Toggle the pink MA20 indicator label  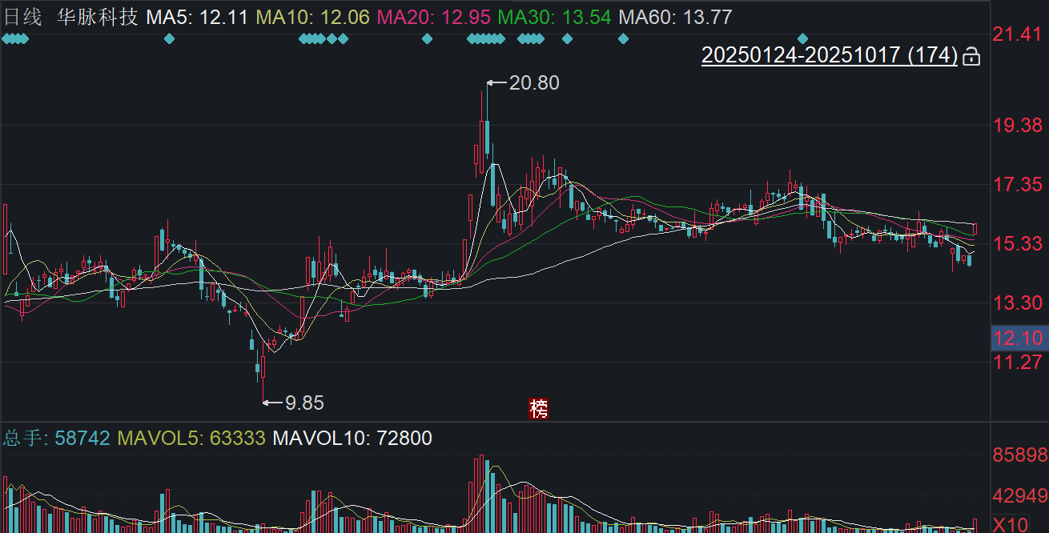[x=433, y=17]
